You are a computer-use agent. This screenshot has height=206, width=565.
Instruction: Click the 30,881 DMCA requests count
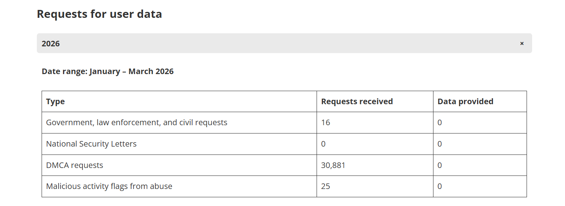[x=333, y=165]
